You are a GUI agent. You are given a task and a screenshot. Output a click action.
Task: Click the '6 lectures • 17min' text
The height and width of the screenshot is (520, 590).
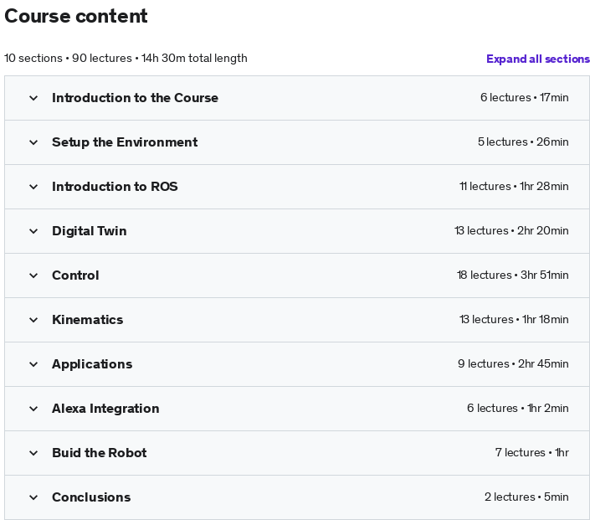[524, 98]
